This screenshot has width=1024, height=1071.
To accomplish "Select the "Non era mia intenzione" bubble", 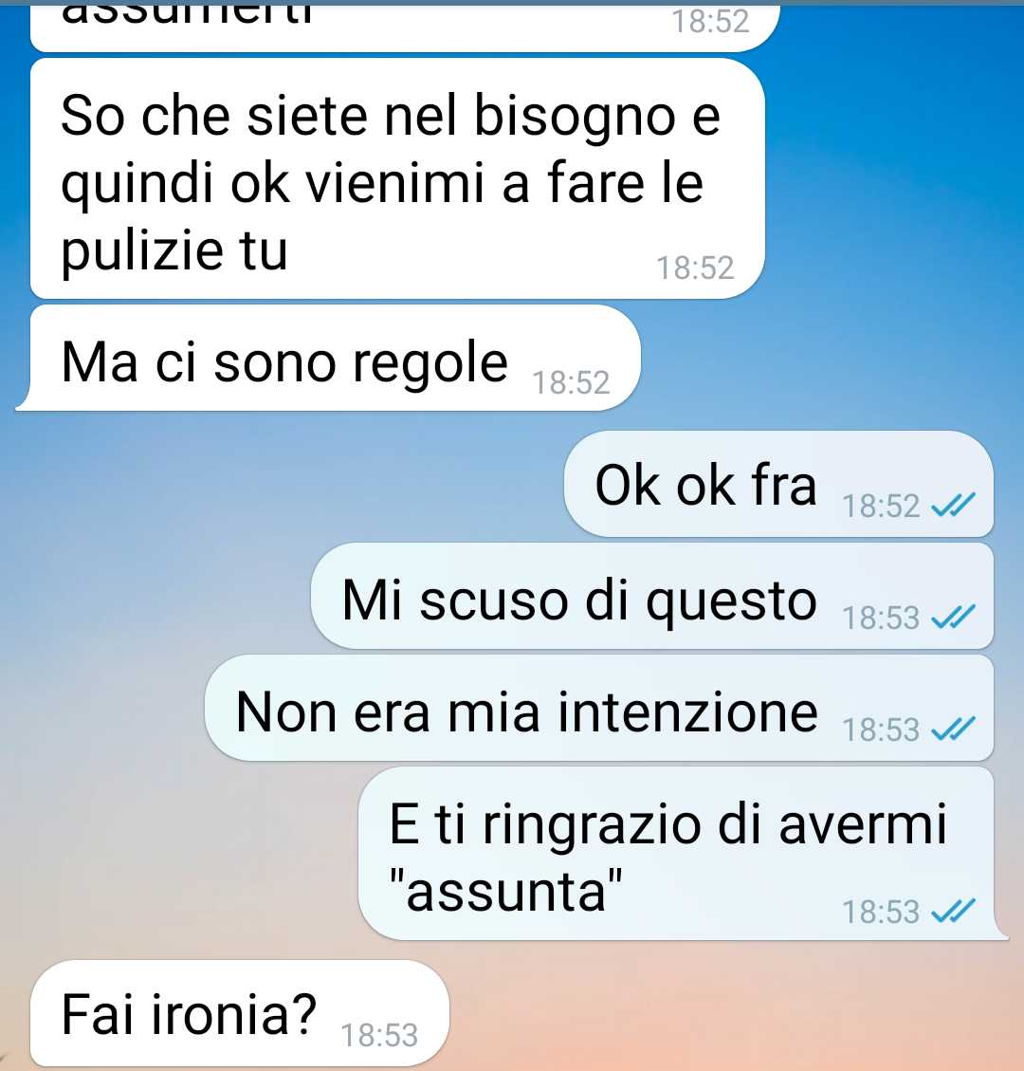I will tap(598, 708).
